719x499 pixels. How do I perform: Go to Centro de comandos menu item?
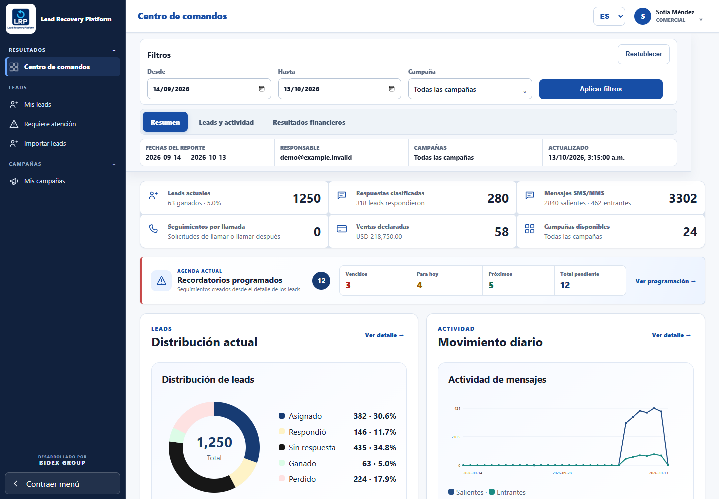(x=63, y=67)
